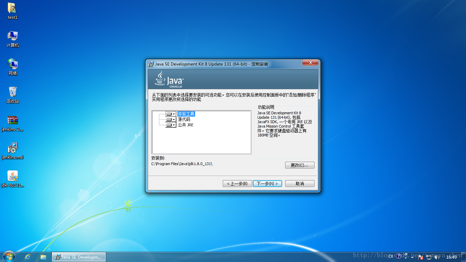Click the Java SE Development taskbar button

79,257
